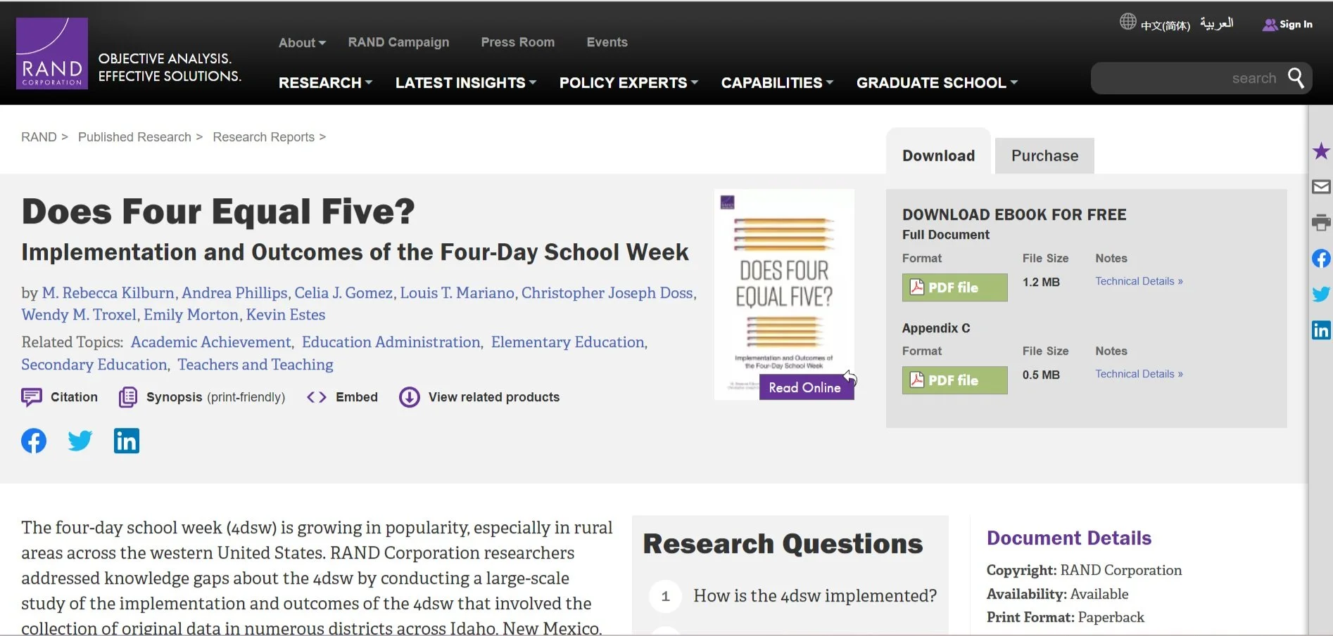The image size is (1333, 636).
Task: Click the purple star bookmark icon in sidebar
Action: 1321,151
